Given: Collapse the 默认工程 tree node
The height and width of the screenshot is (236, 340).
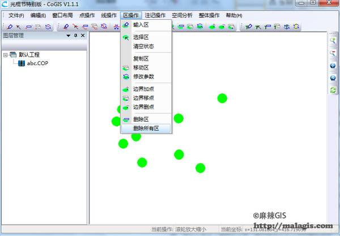Looking at the screenshot, I should (5, 55).
